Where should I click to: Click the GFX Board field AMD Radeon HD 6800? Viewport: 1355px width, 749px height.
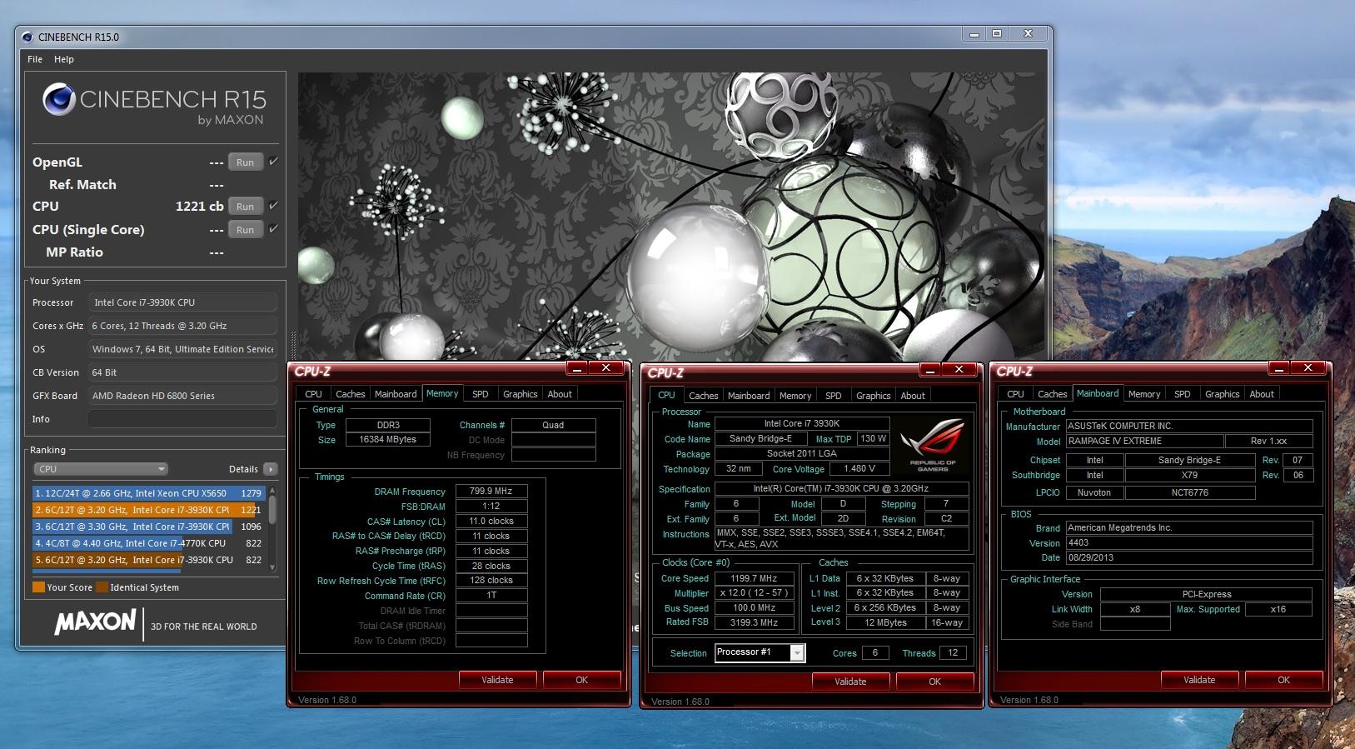click(x=182, y=396)
